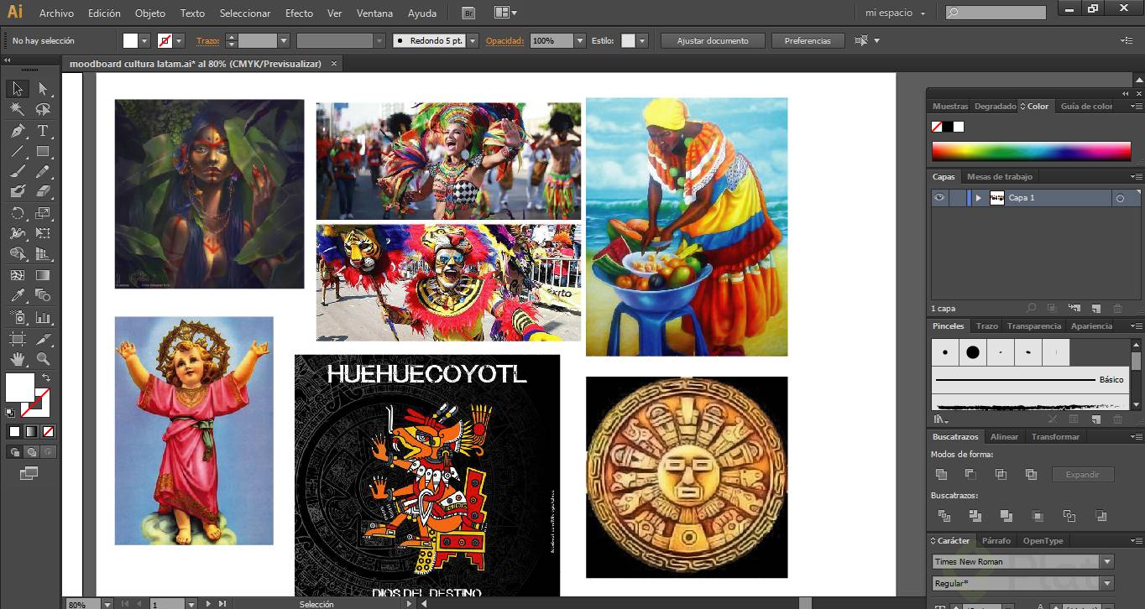Select the Pencil tool
The width and height of the screenshot is (1145, 609).
[43, 172]
